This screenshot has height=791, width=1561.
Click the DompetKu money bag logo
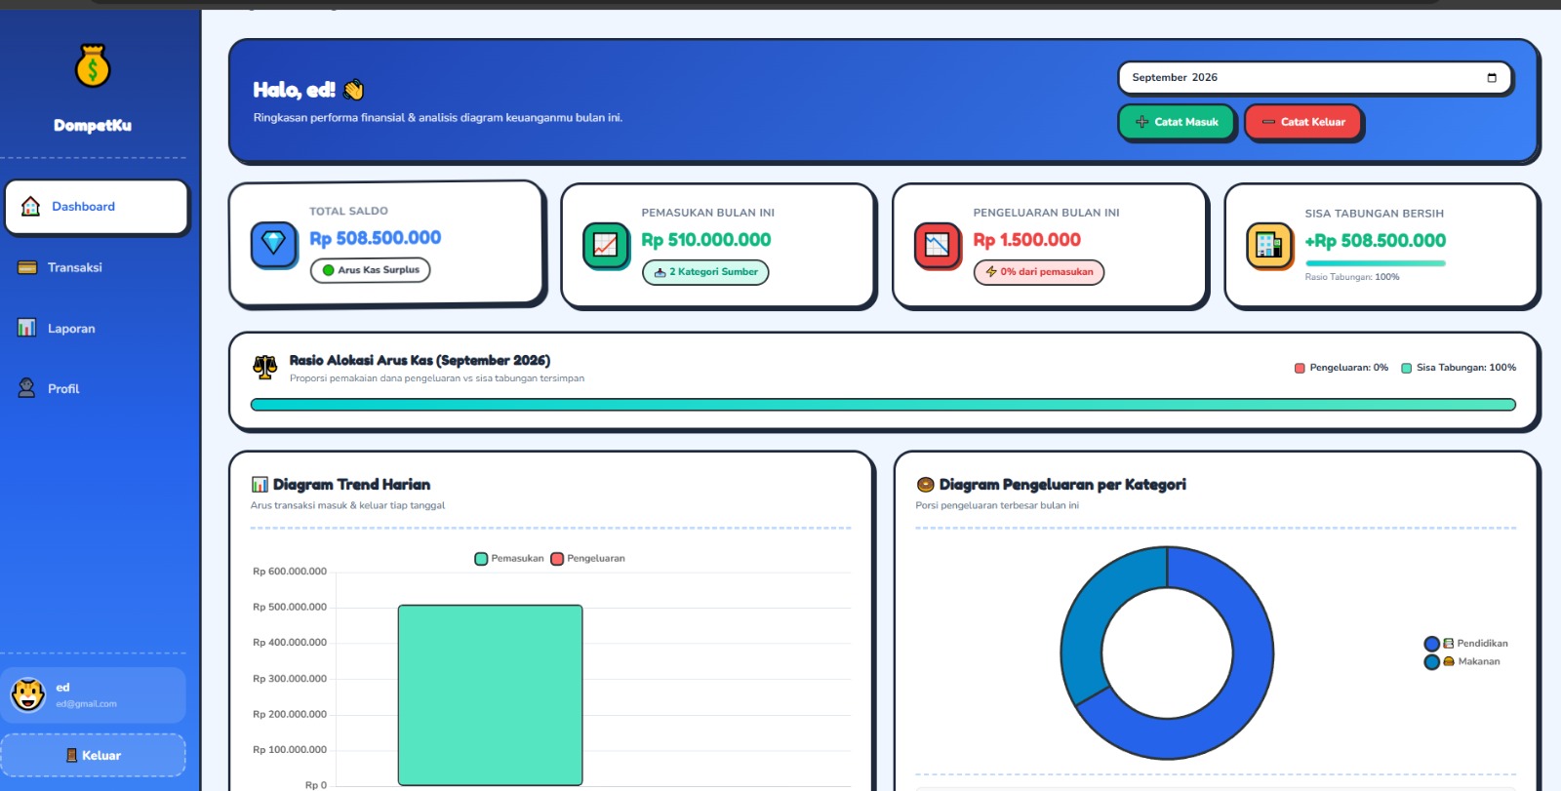[93, 66]
